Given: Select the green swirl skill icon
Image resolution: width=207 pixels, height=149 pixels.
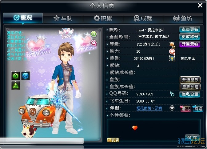Looking at the screenshot, I should coord(16,76).
